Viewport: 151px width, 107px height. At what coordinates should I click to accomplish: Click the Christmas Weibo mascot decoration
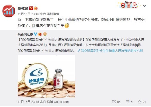128,5
